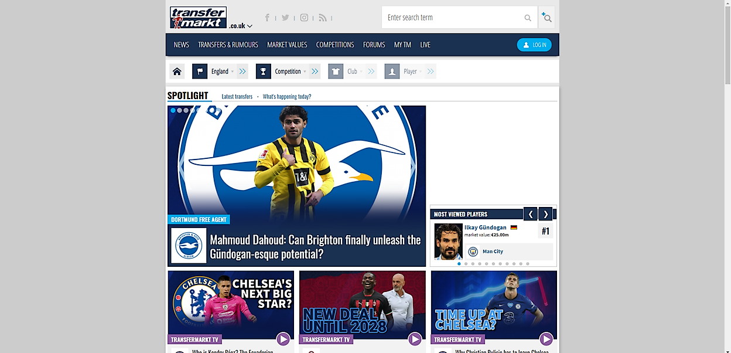Click the Log In button
731x353 pixels.
[534, 45]
